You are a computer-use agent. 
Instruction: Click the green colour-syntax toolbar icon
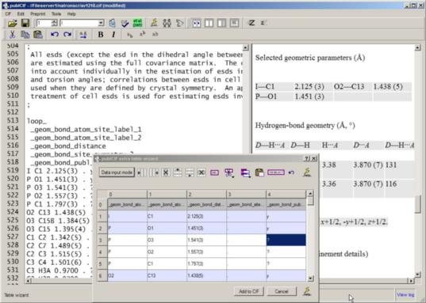pyautogui.click(x=137, y=23)
